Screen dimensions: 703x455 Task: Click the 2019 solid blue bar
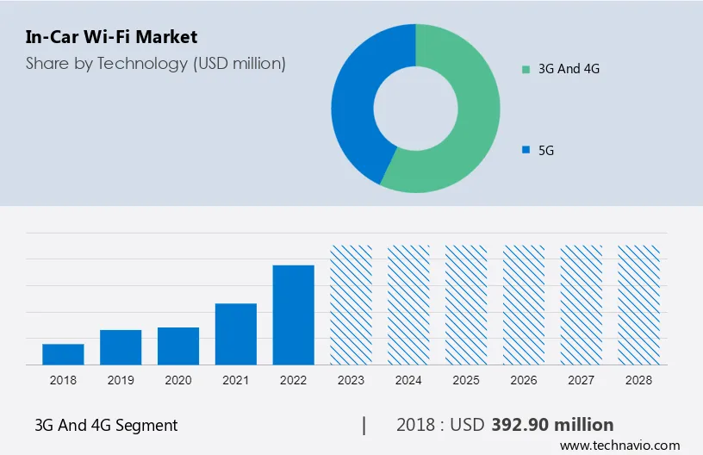pos(121,347)
